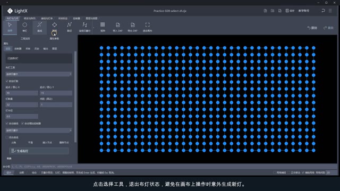340x191 pixels.
Task: Enable the grid snap checkbox in status bar
Action: 275,172
